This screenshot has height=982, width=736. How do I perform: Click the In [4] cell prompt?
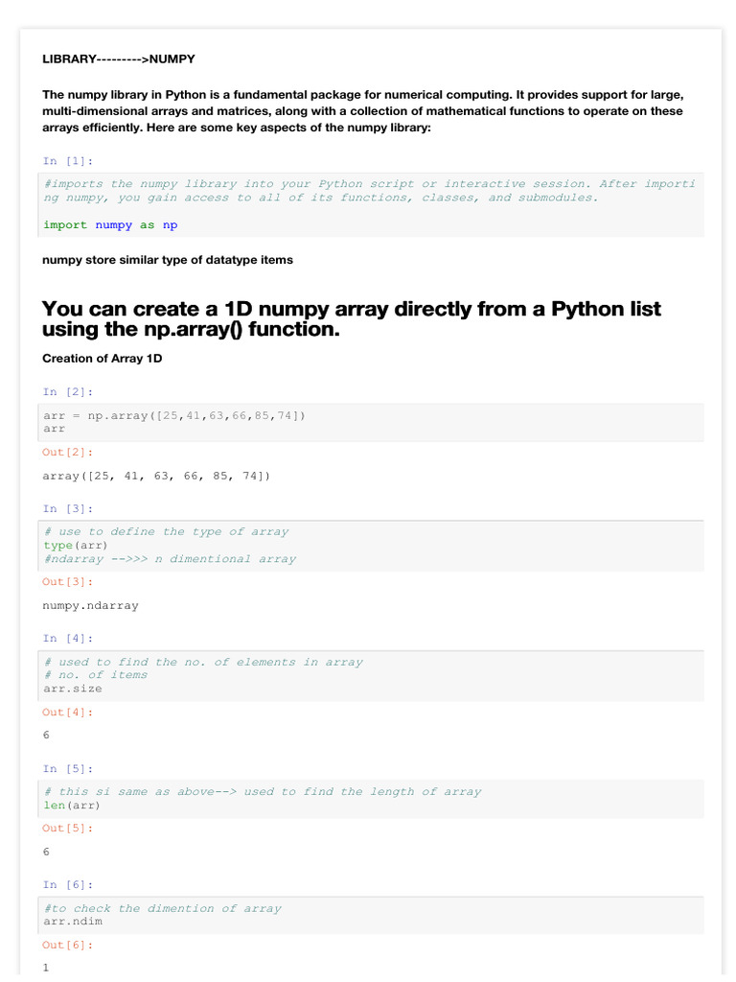click(x=68, y=639)
